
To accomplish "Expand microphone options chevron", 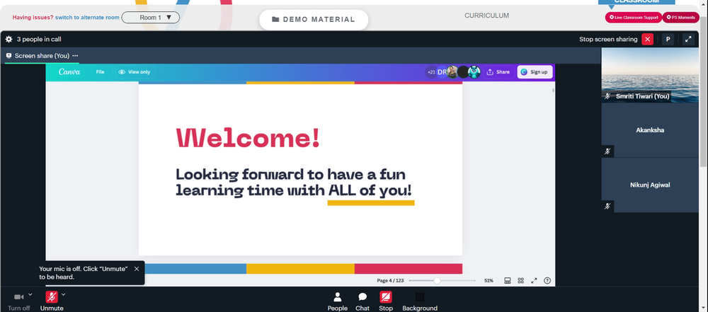I will (x=63, y=294).
